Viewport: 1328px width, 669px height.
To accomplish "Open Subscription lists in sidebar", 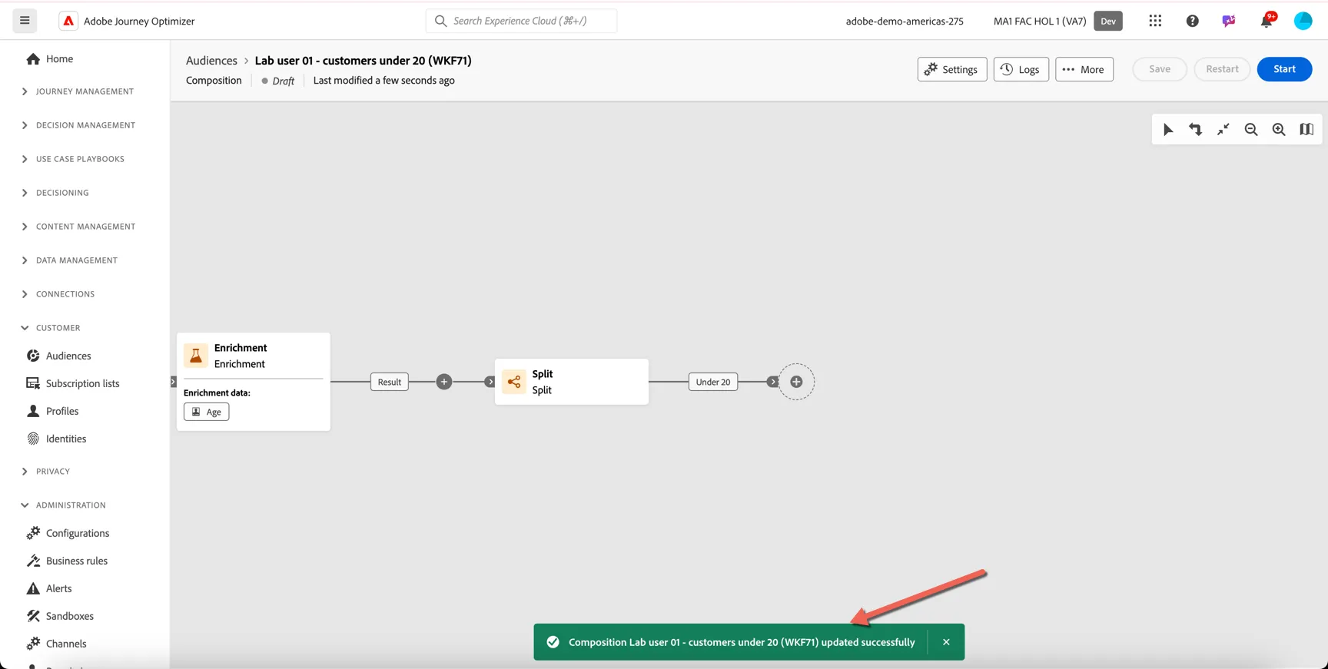I will click(73, 383).
